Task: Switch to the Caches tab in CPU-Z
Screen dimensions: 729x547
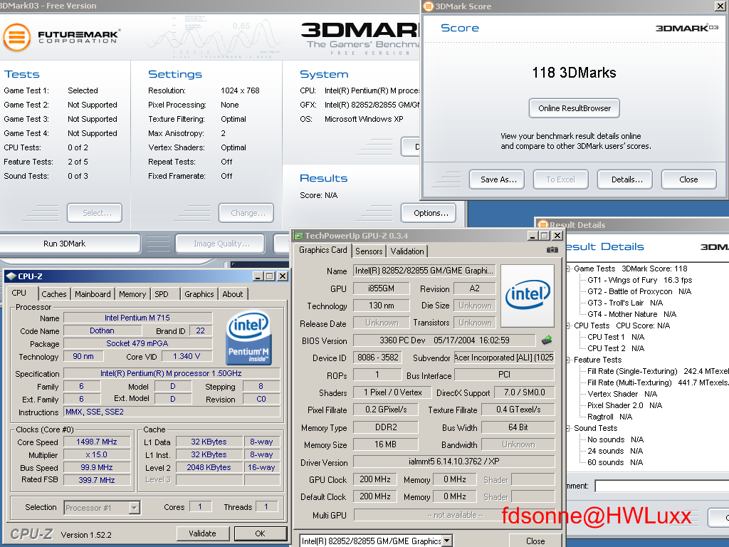Action: 54,294
